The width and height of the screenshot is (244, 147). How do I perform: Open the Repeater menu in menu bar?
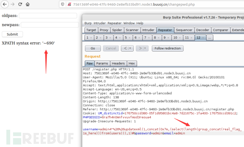[114, 23]
